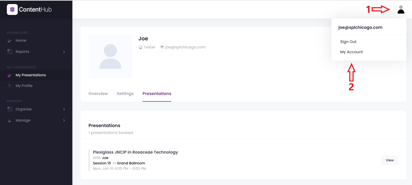Click Joe's profile picture placeholder
Screen dimensions: 412x185
[x=110, y=57]
